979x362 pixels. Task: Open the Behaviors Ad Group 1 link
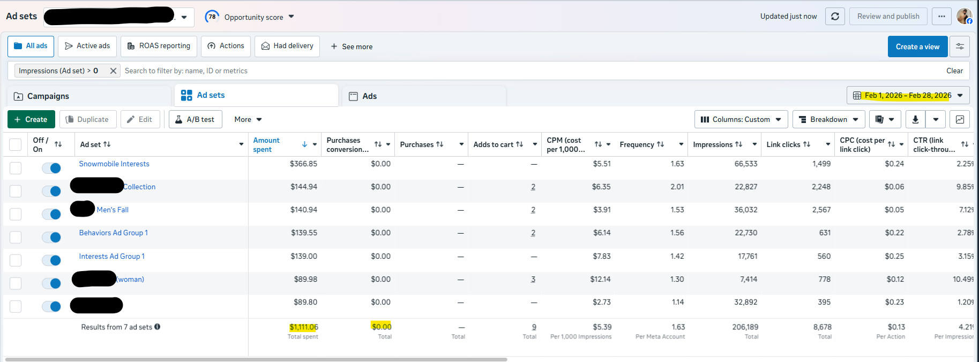[x=114, y=233]
